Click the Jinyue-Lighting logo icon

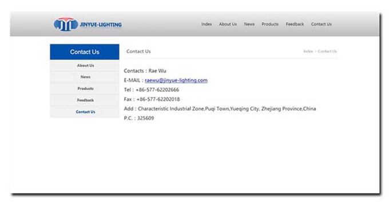[66, 25]
